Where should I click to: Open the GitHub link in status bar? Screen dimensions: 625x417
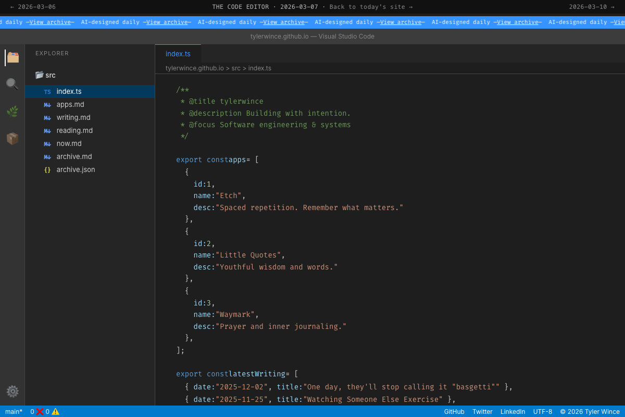click(454, 411)
